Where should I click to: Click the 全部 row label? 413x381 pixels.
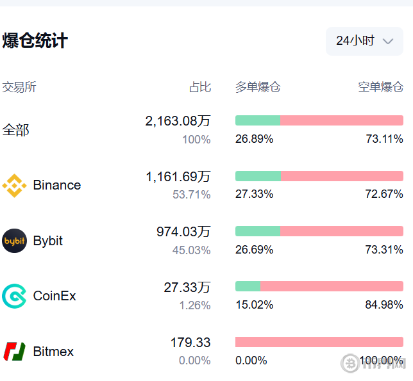click(x=16, y=130)
